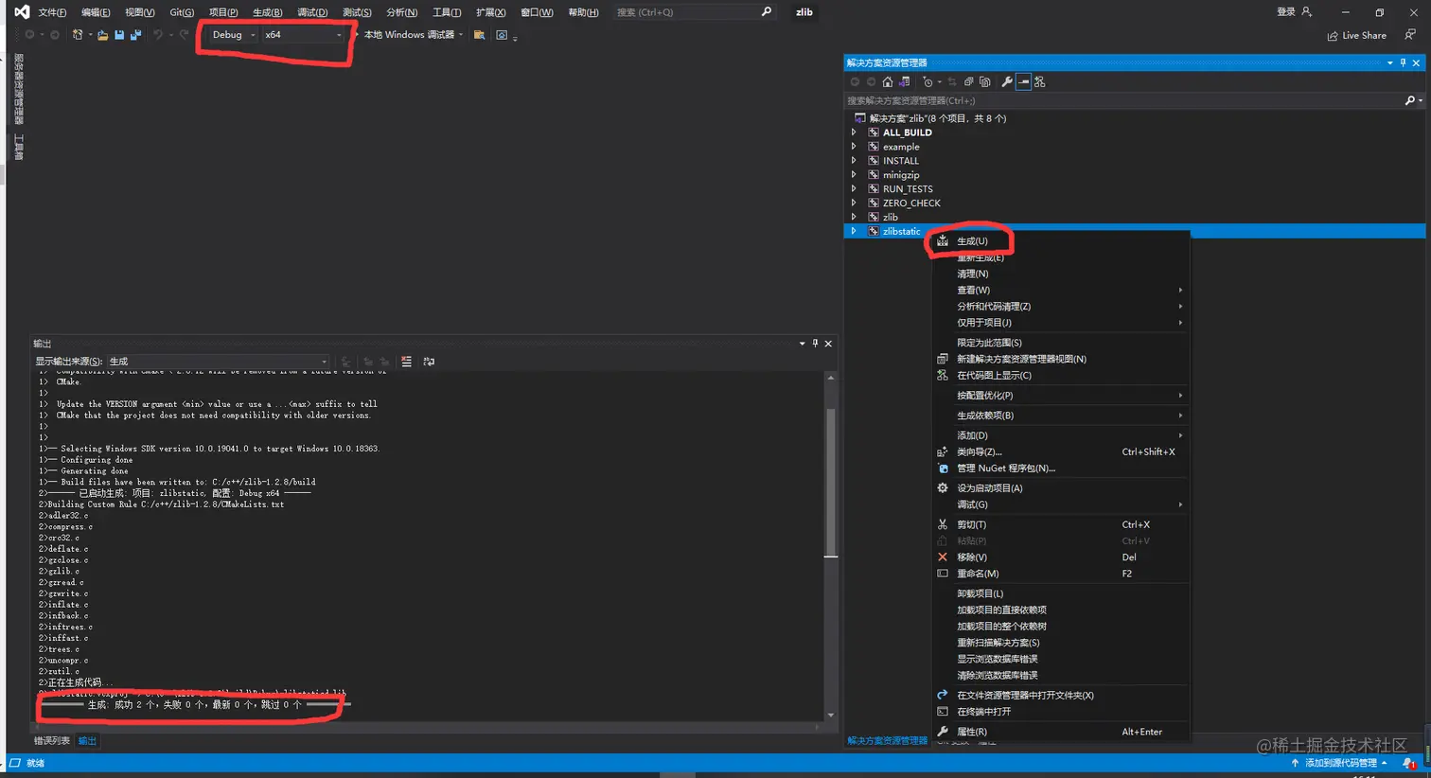Viewport: 1431px width, 778px height.
Task: Click the Save All toolbar icon
Action: pos(135,35)
